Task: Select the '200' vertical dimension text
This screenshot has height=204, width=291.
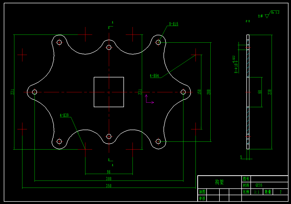Action: click(x=209, y=92)
